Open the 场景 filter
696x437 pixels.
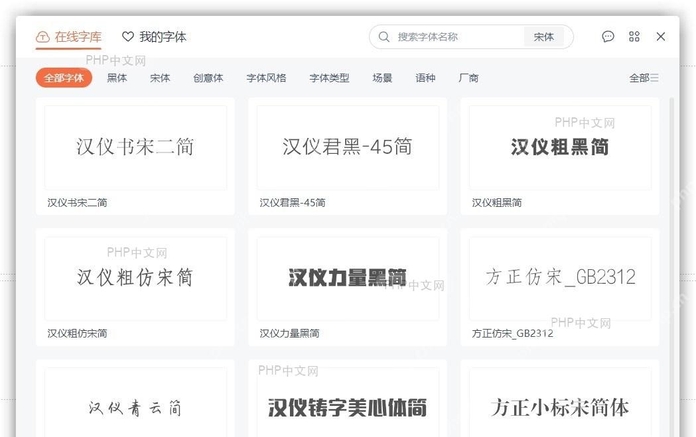[x=382, y=78]
